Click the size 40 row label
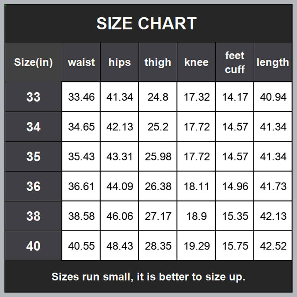 coord(33,246)
